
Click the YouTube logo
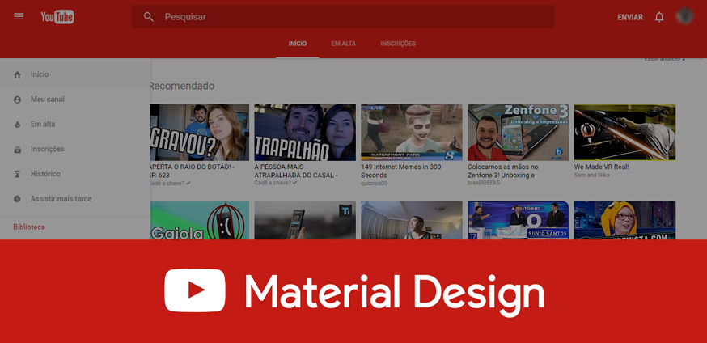coord(57,17)
